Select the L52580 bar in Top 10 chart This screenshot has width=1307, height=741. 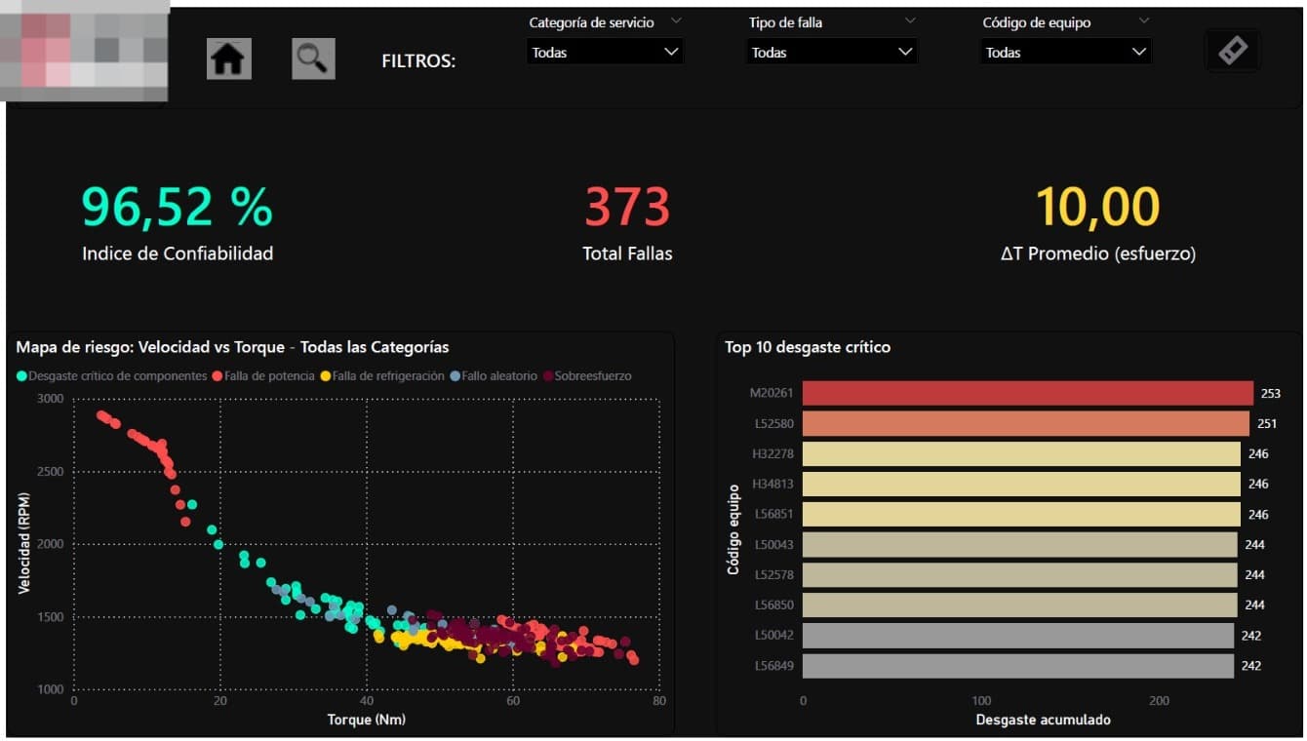[1025, 423]
